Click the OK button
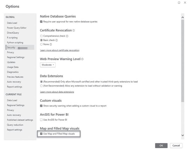 [x=161, y=145]
